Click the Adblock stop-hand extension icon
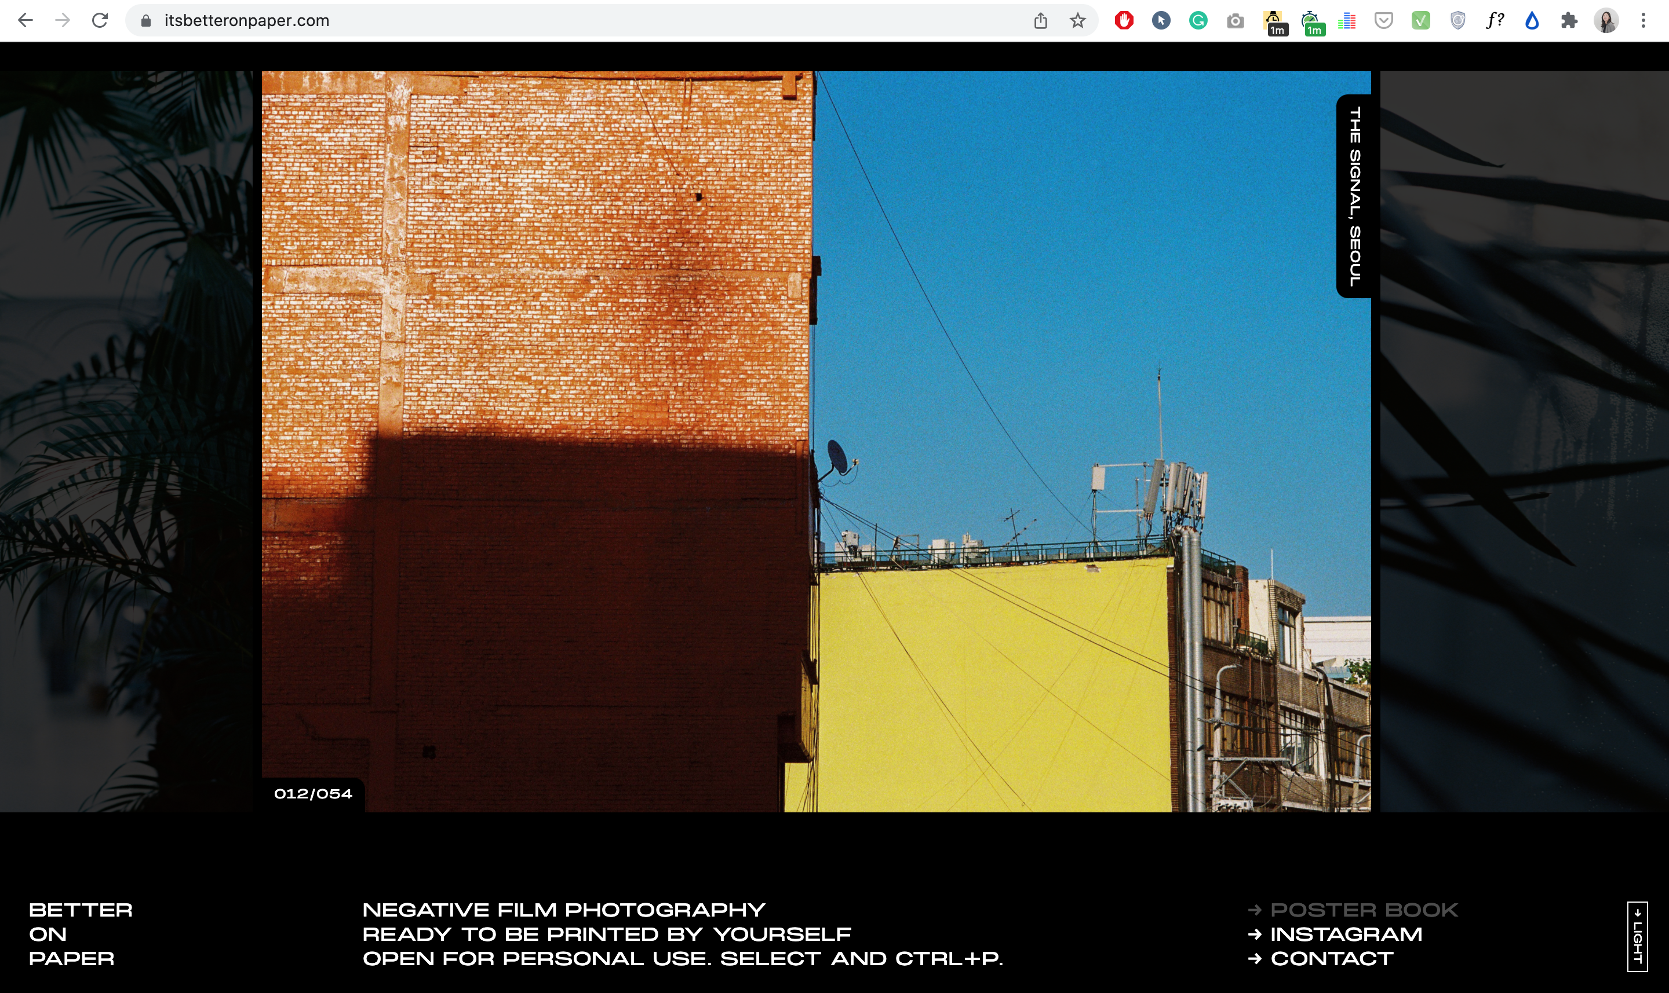Image resolution: width=1669 pixels, height=993 pixels. 1124,21
